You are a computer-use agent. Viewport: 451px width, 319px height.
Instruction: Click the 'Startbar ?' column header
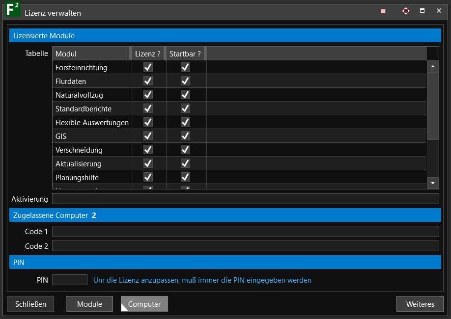pyautogui.click(x=185, y=53)
